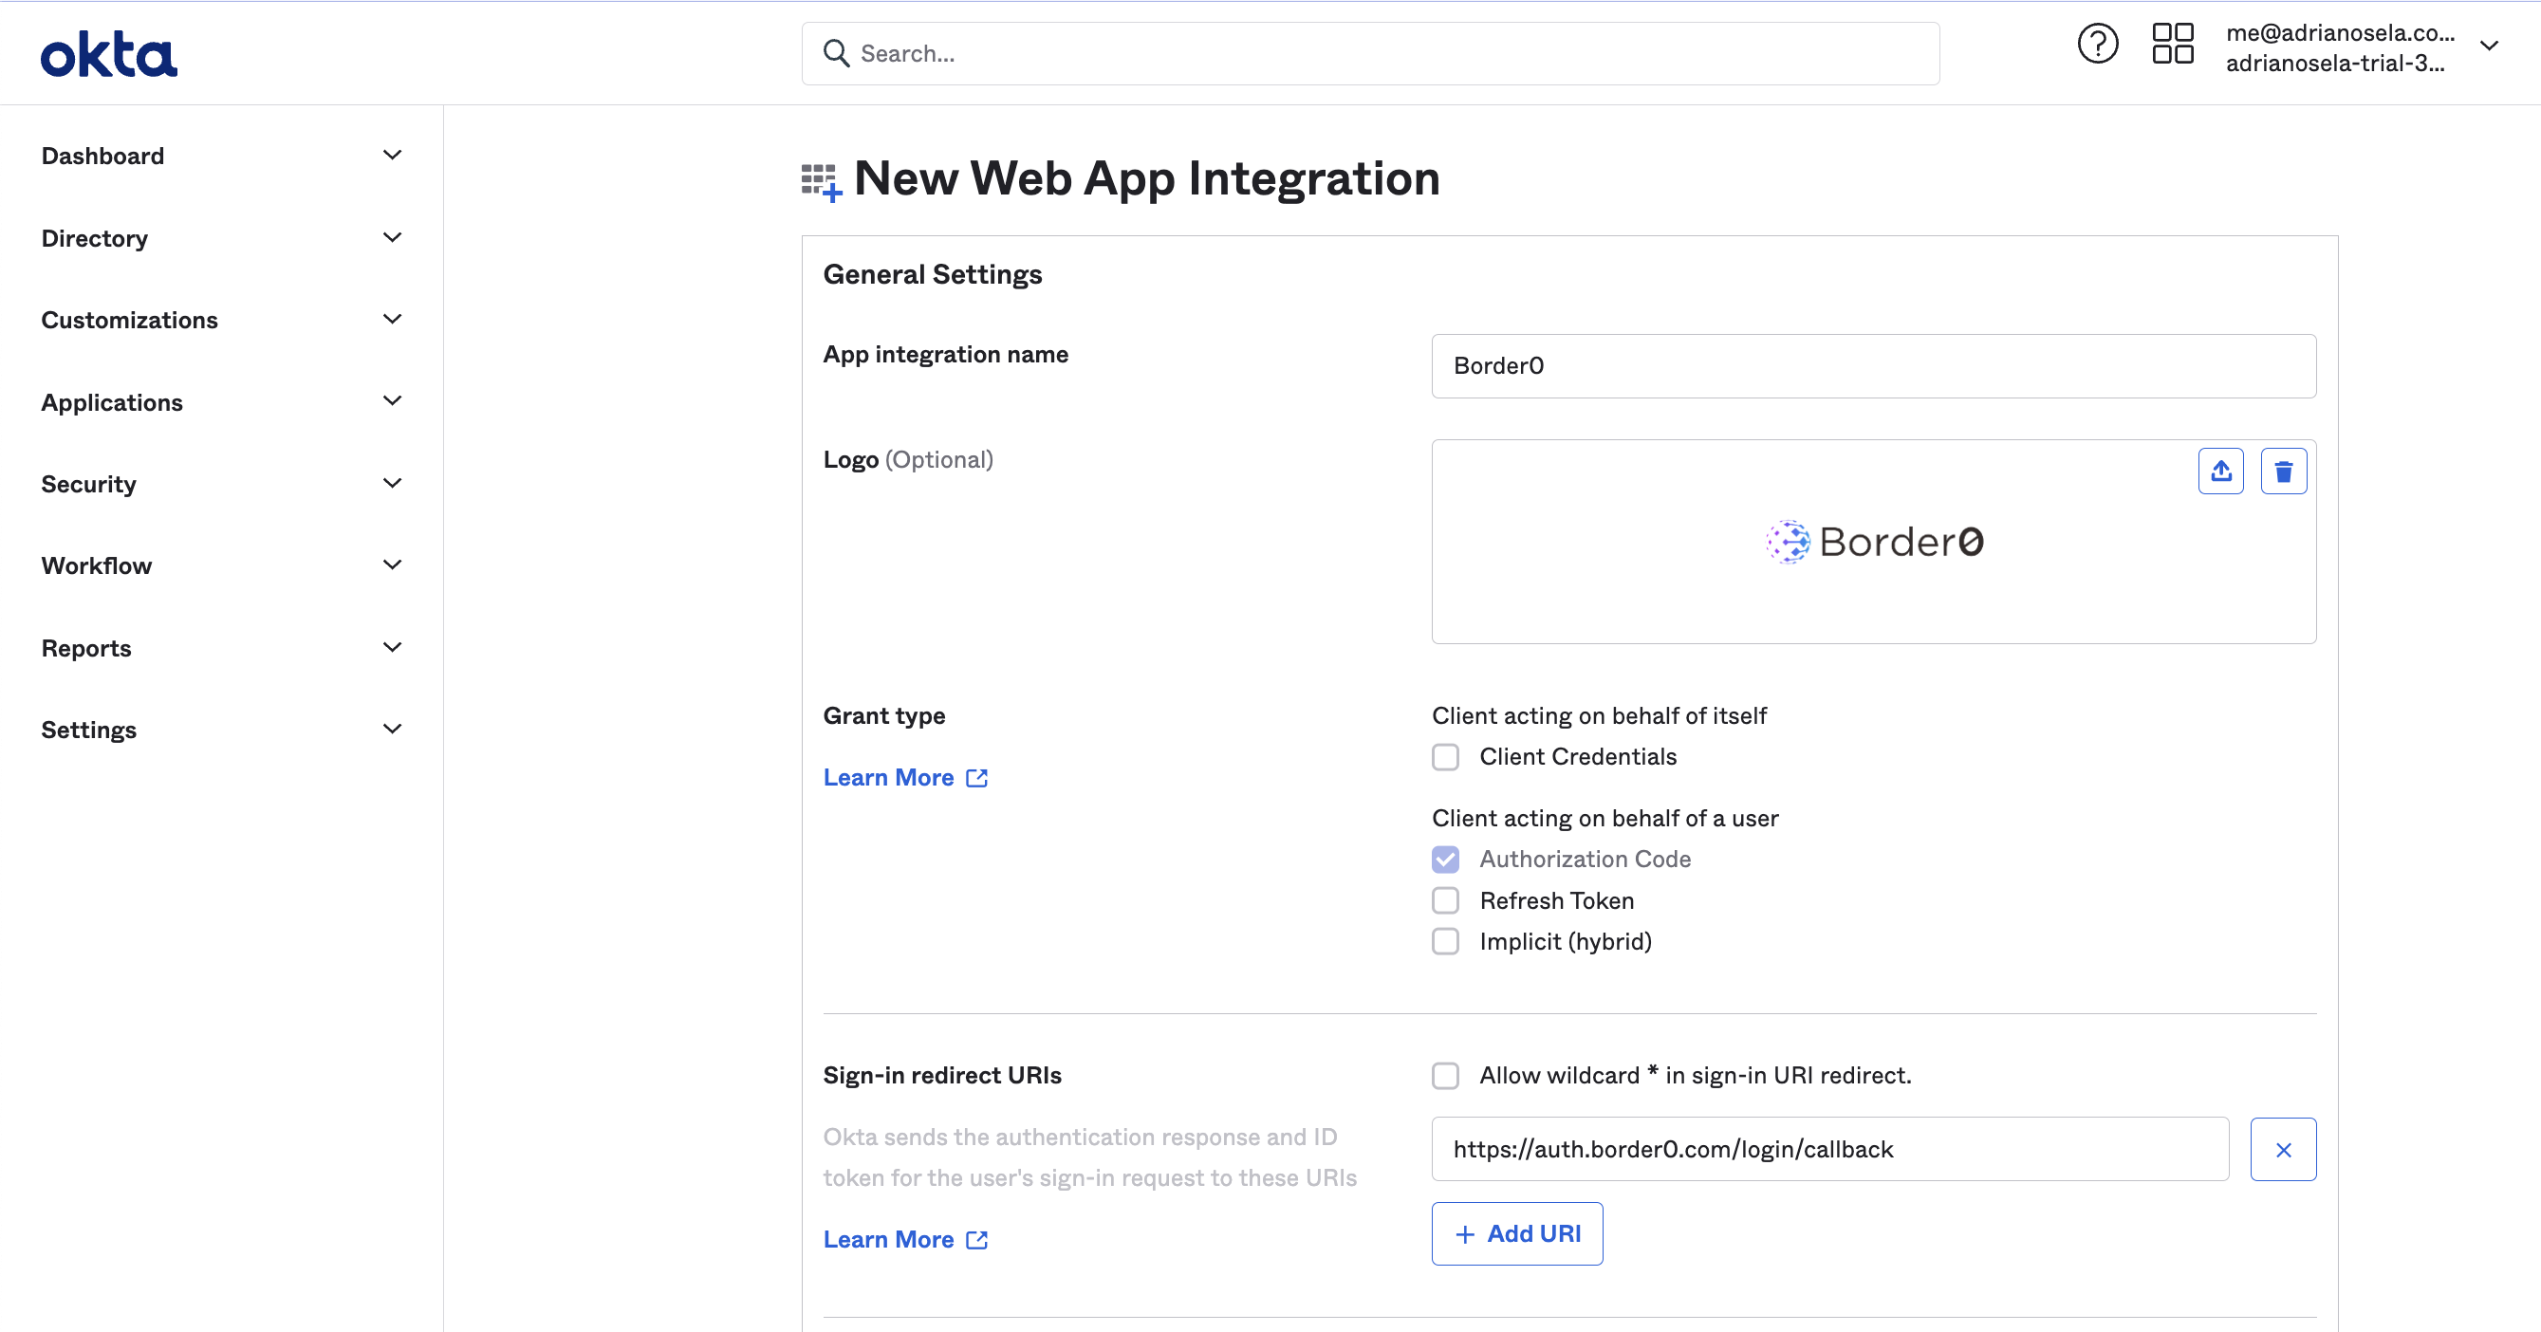Click the upload logo icon button

coord(2220,472)
